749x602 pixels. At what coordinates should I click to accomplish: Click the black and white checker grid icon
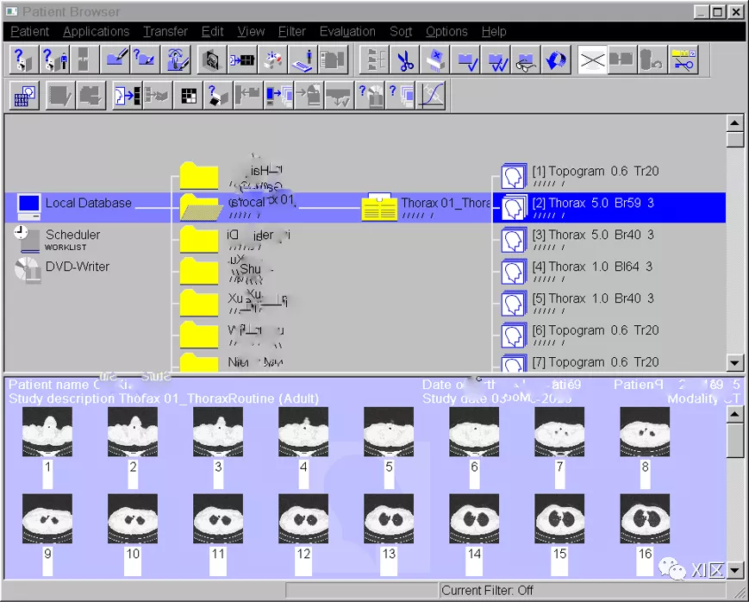(188, 95)
